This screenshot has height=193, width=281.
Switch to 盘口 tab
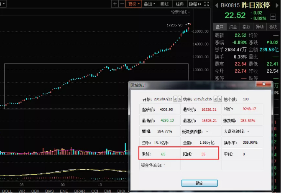click(x=220, y=27)
